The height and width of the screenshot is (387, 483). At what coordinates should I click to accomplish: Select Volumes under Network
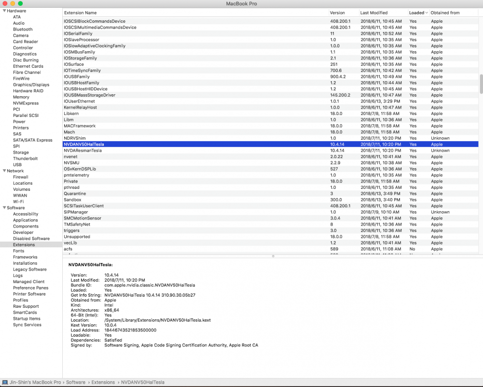22,189
